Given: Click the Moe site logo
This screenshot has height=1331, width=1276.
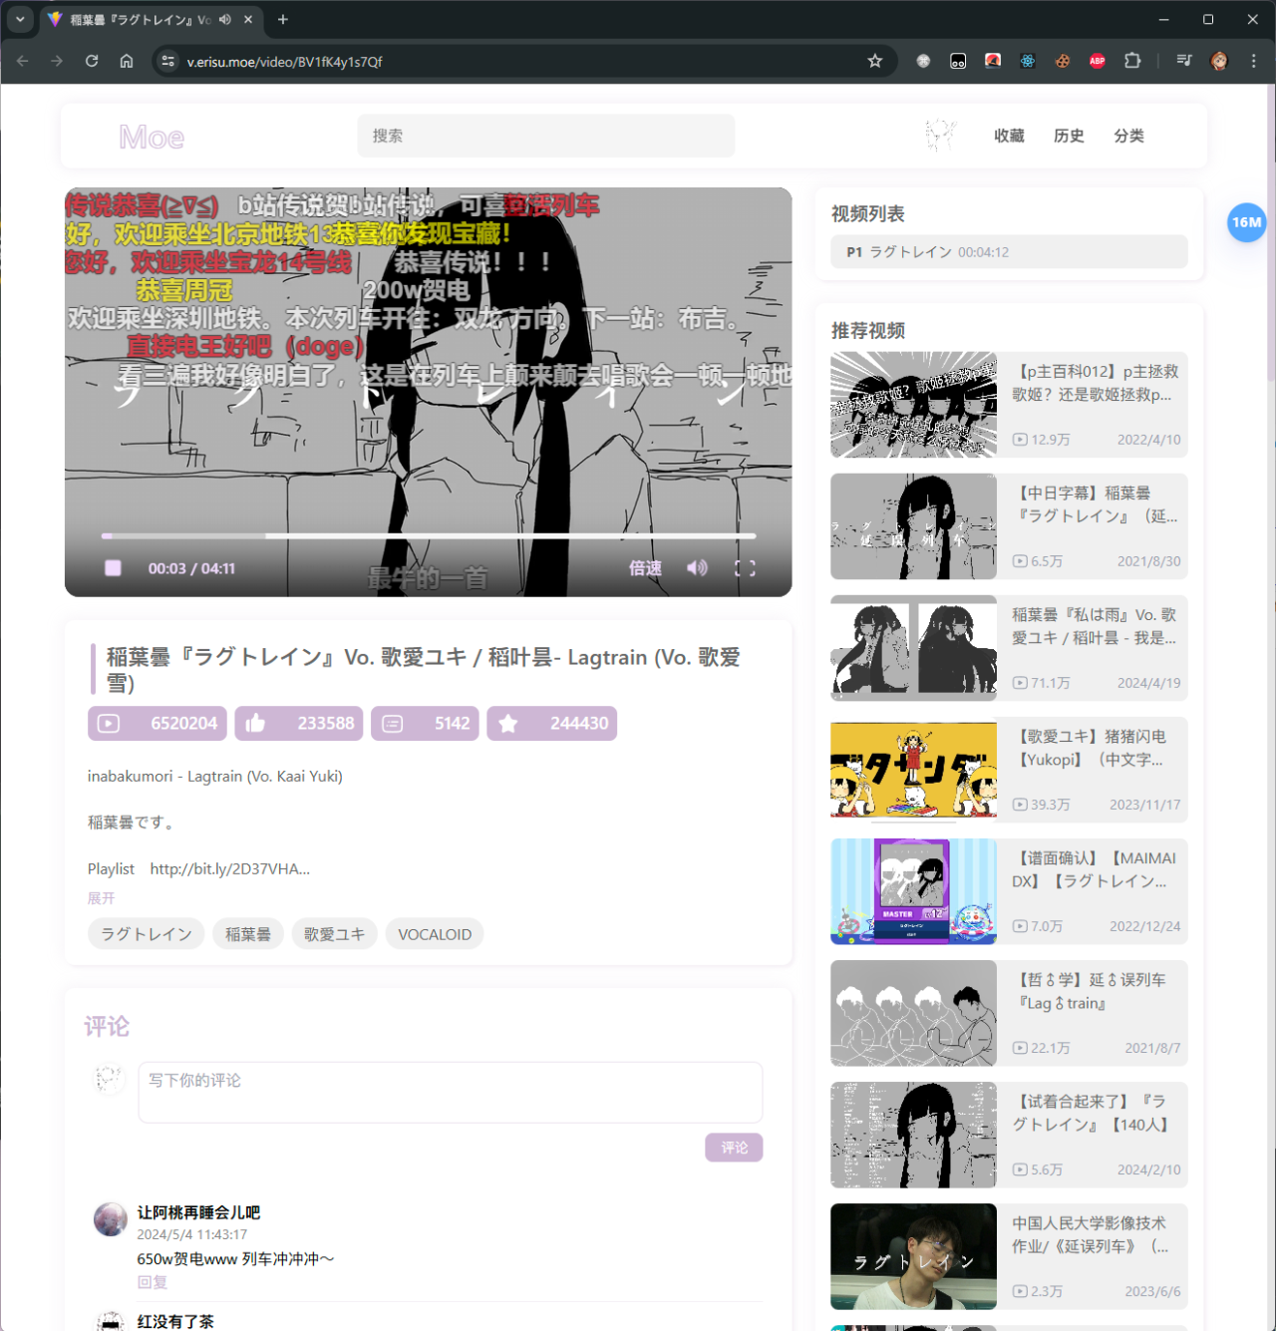Looking at the screenshot, I should [x=151, y=136].
